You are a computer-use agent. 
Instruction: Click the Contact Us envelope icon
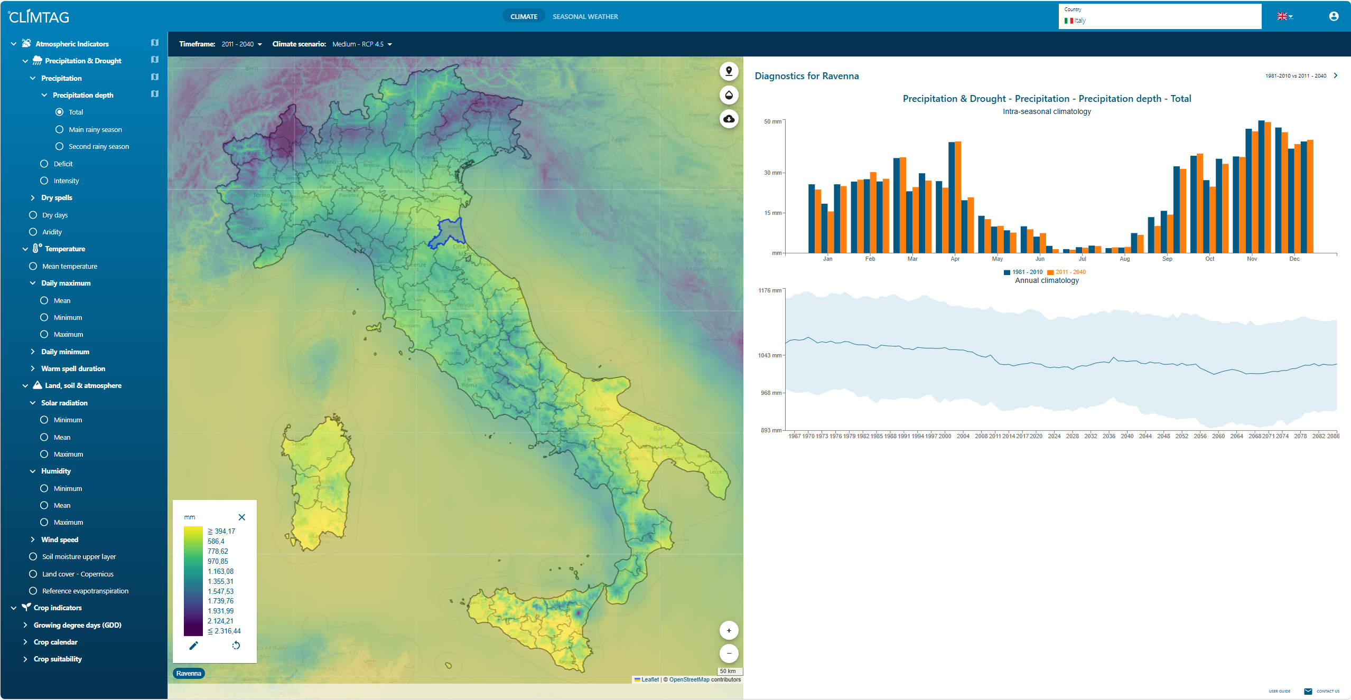pos(1308,692)
